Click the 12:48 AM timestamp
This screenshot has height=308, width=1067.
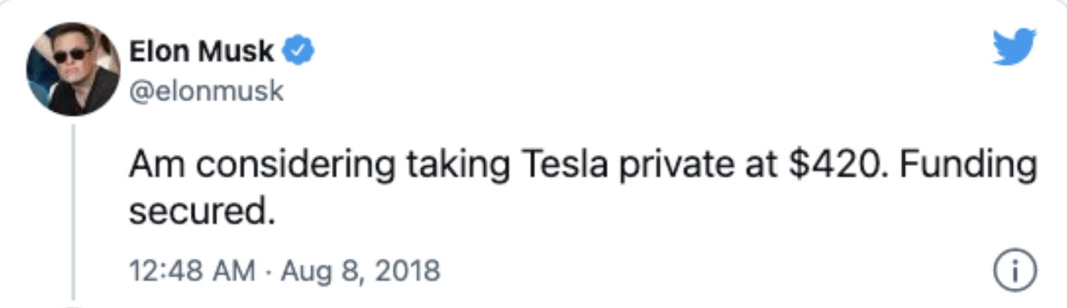point(192,270)
